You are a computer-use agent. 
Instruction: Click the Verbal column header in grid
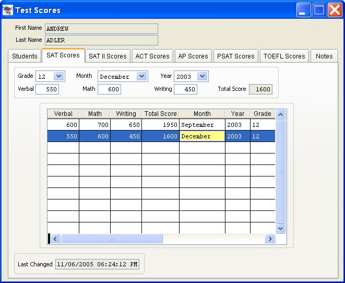tap(63, 114)
